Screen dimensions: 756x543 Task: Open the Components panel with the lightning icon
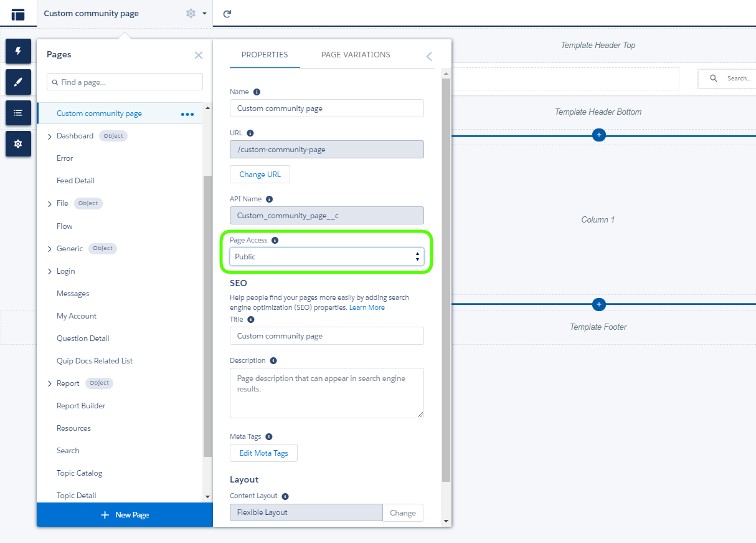[x=18, y=51]
